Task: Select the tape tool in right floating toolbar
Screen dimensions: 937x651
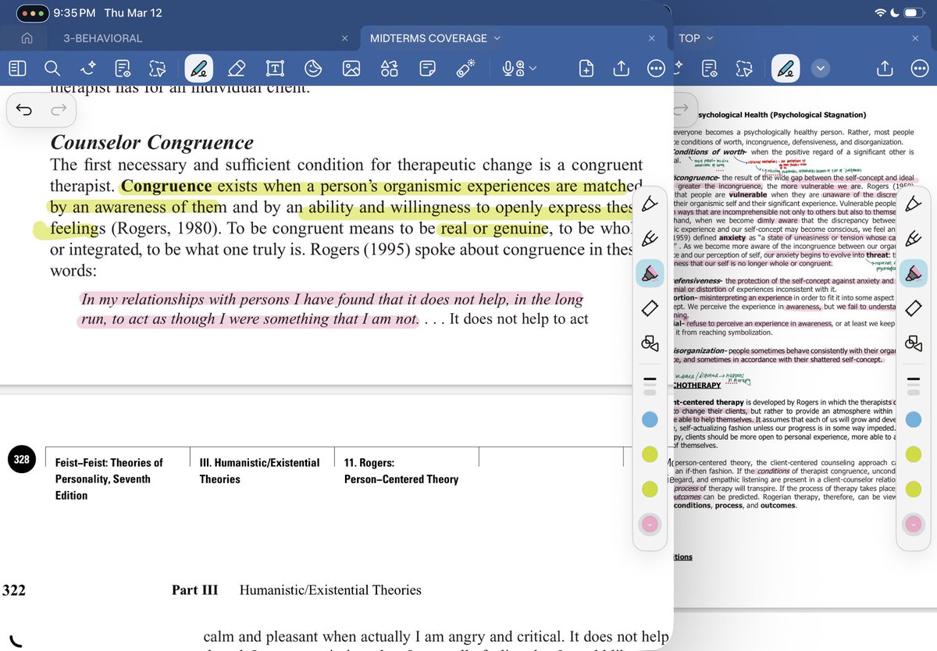Action: tap(913, 308)
